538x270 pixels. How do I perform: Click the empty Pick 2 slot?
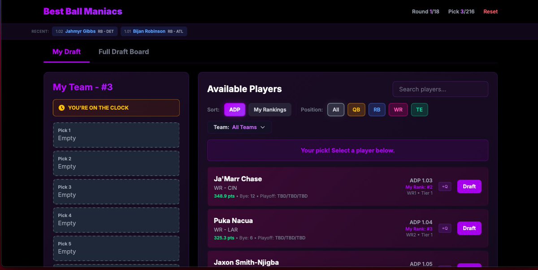[116, 163]
